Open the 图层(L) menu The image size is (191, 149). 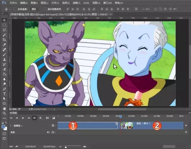[44, 3]
